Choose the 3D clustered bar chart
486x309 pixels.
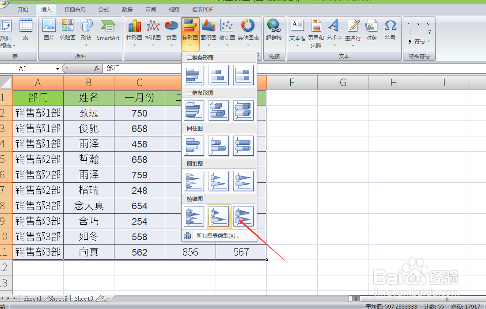pyautogui.click(x=194, y=110)
